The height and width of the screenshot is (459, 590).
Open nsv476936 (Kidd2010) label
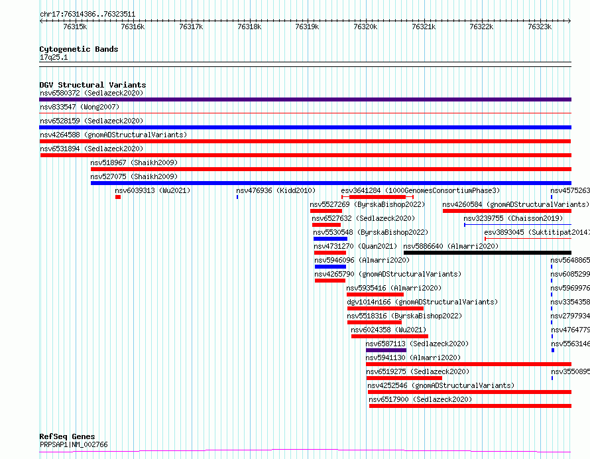276,190
